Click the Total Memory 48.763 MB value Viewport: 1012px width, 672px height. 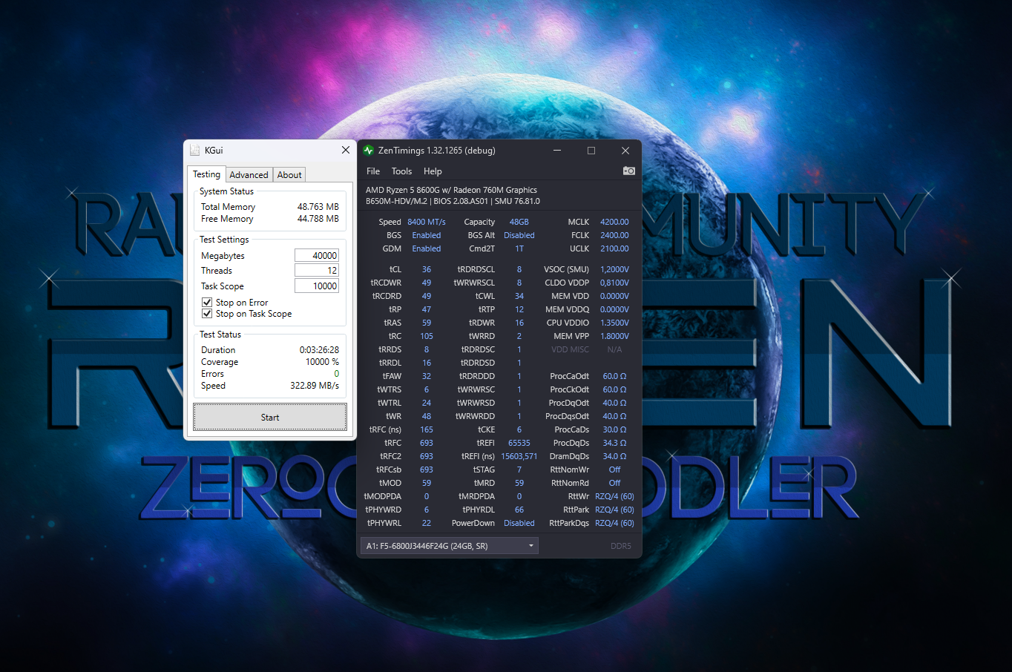coord(318,207)
